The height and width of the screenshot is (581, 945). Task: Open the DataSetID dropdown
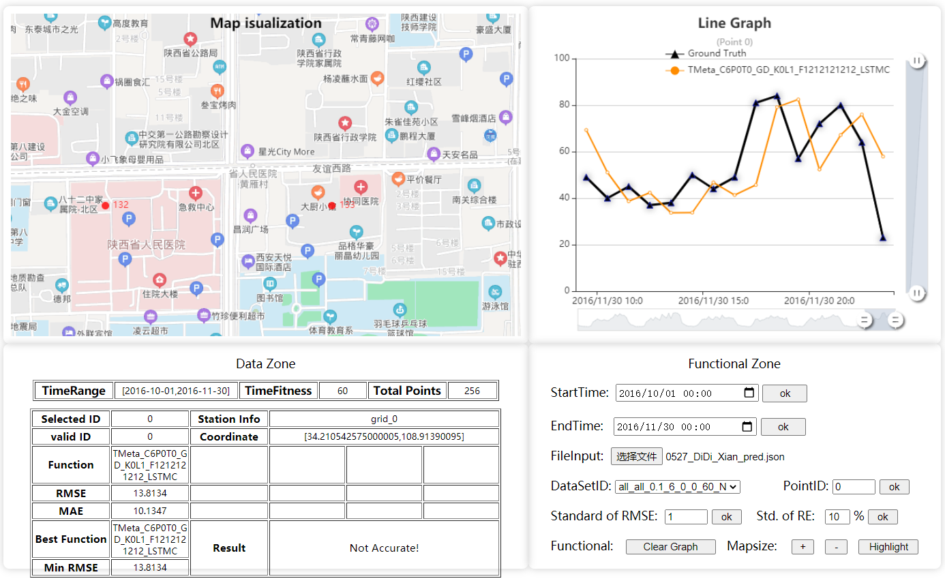677,487
